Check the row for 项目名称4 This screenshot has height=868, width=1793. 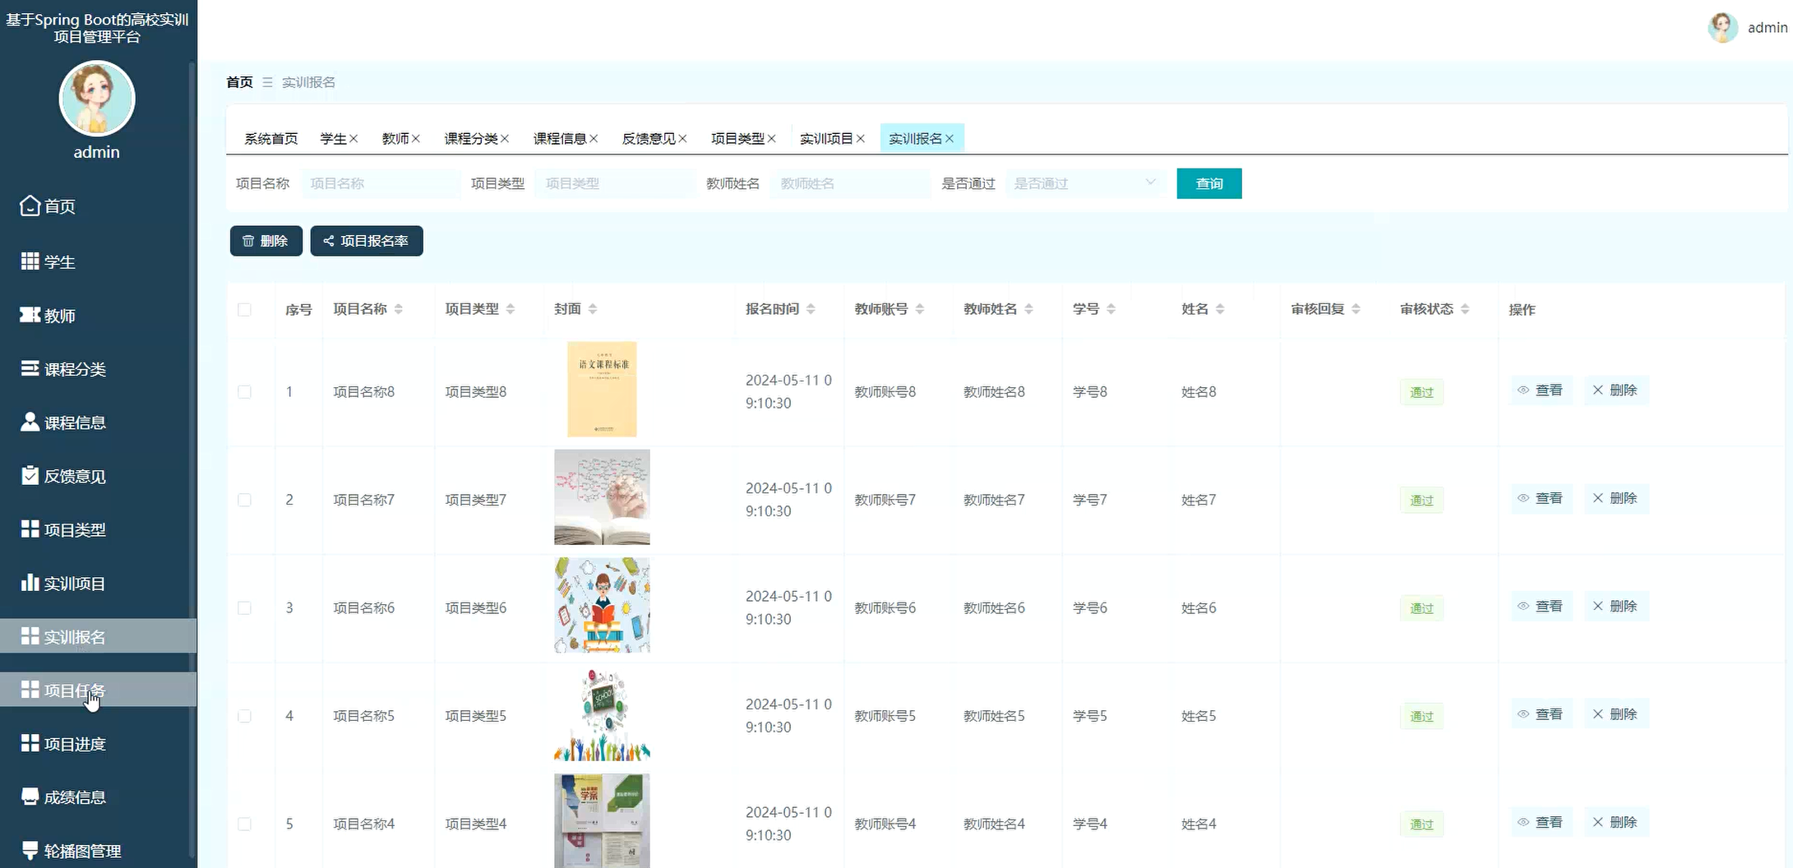[x=244, y=824]
